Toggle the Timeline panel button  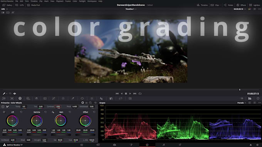coord(202,5)
